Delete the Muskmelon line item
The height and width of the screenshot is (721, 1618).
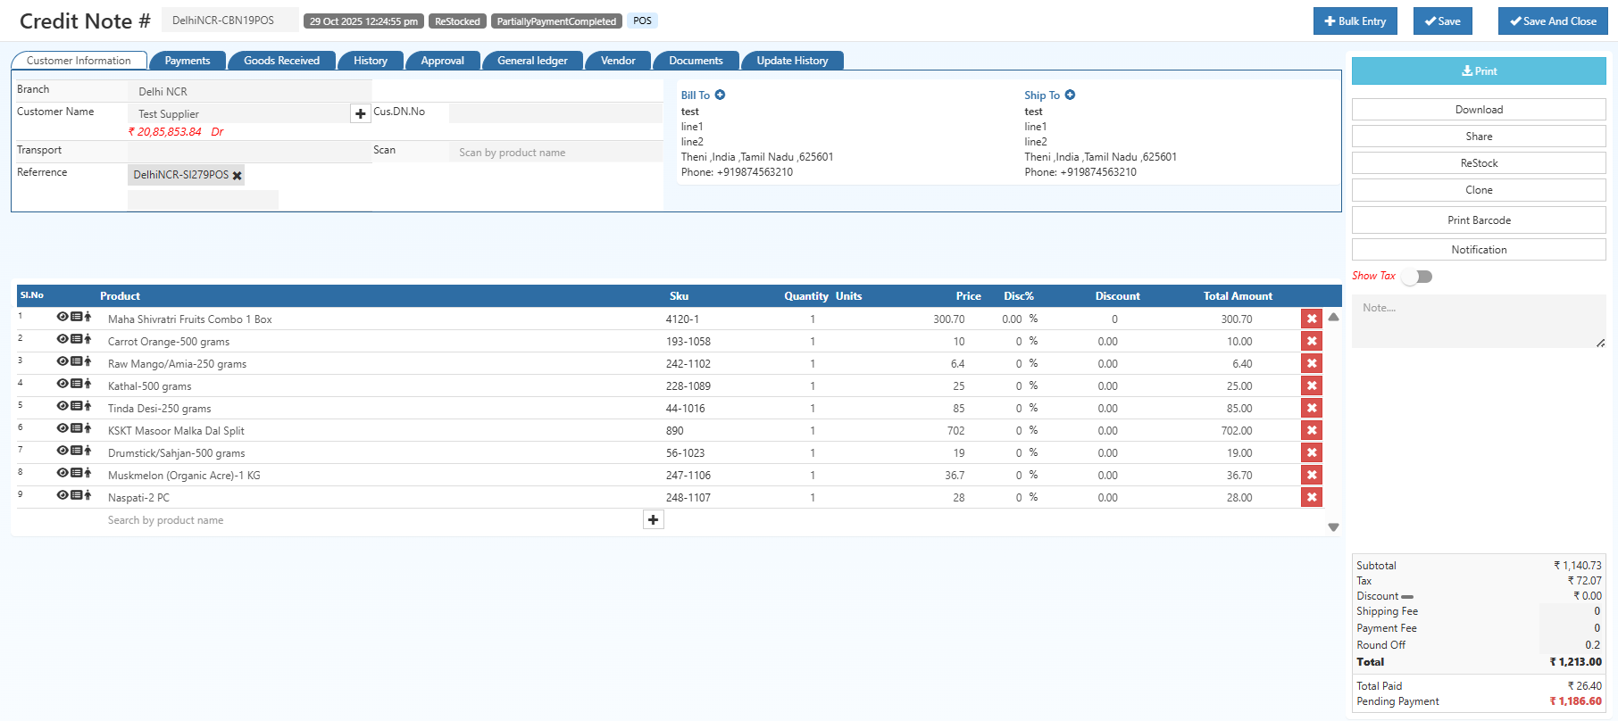coord(1312,475)
